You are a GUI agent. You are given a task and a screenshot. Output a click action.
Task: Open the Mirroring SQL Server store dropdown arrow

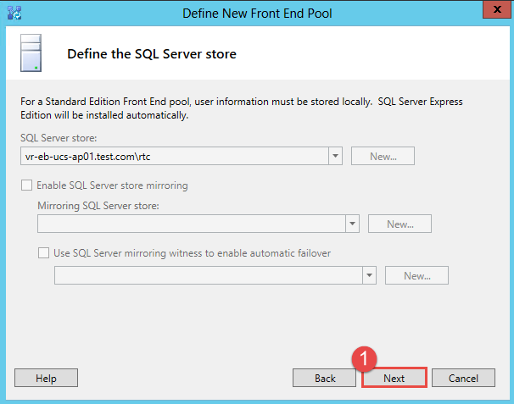pos(352,224)
